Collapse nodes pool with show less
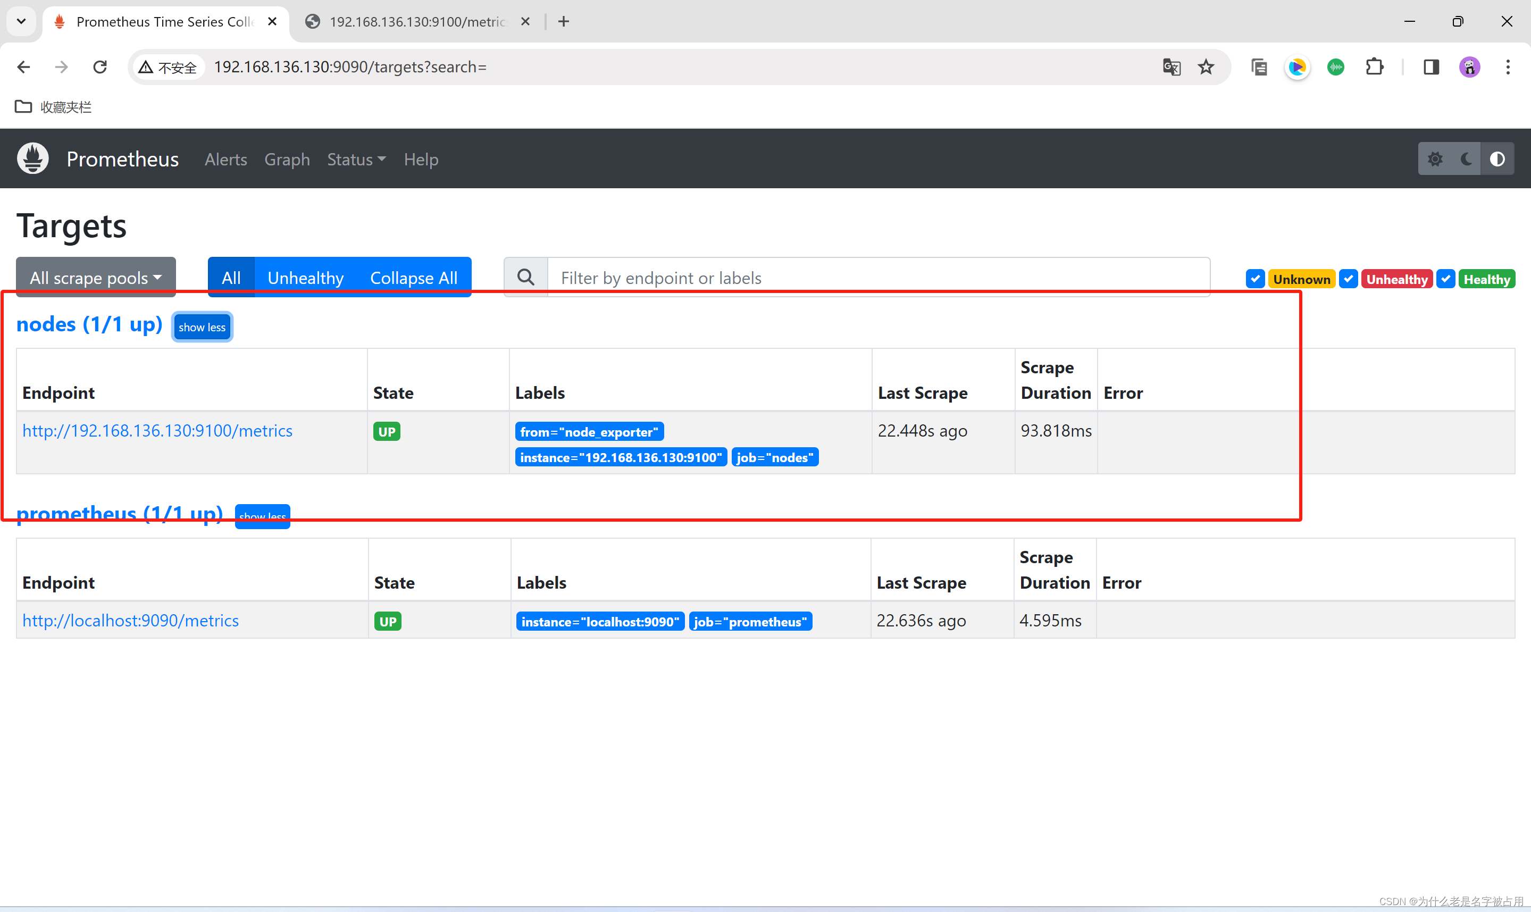The height and width of the screenshot is (912, 1531). (202, 327)
